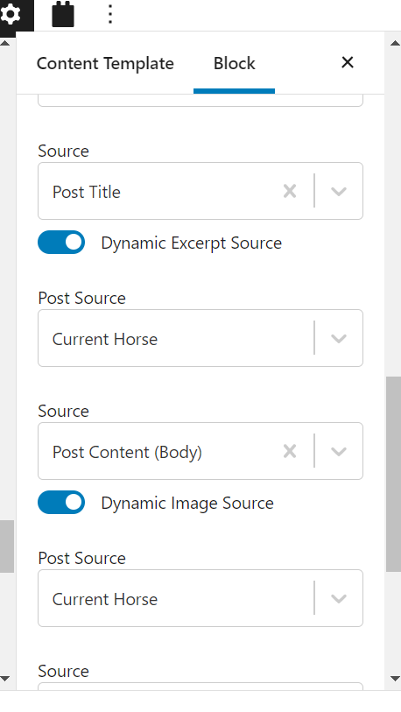Switch to the Content Template tab
The height and width of the screenshot is (712, 401).
coord(105,63)
